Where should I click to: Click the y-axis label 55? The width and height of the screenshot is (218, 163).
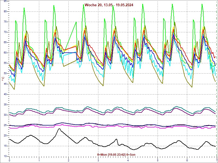coord(5,63)
